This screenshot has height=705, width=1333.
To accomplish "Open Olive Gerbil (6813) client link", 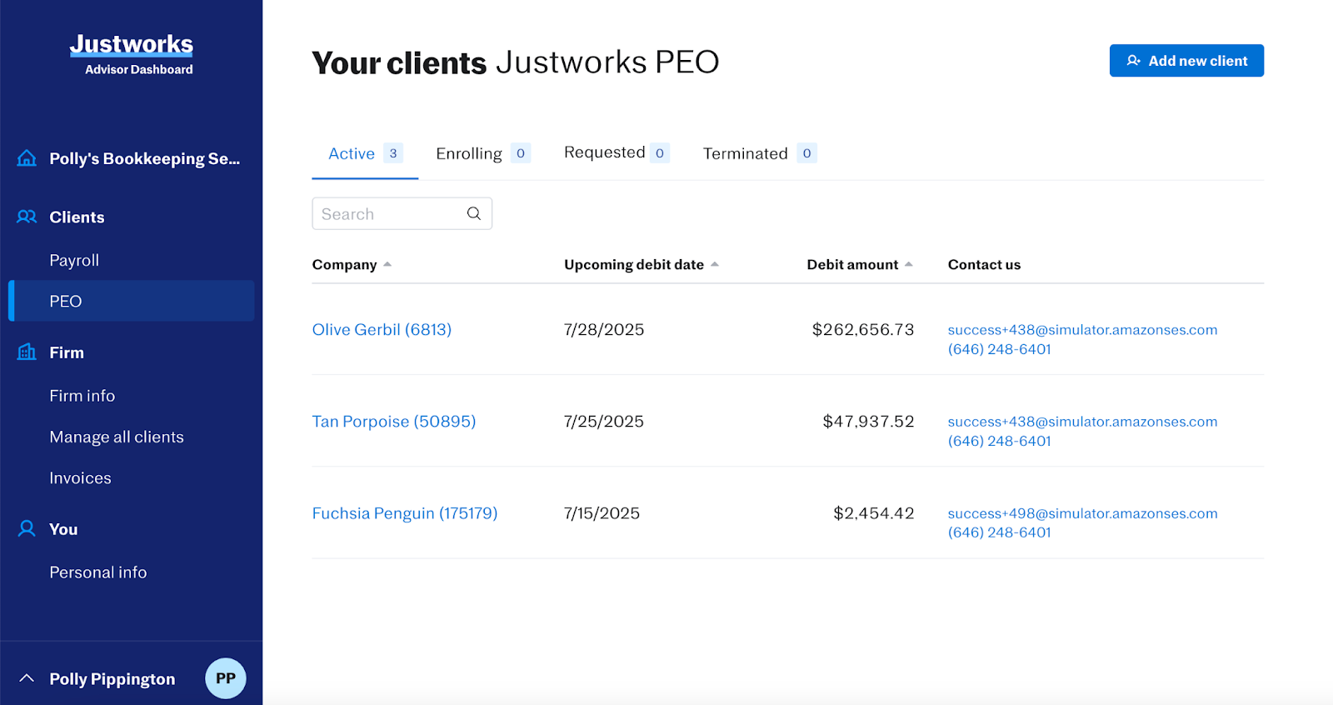I will [382, 329].
